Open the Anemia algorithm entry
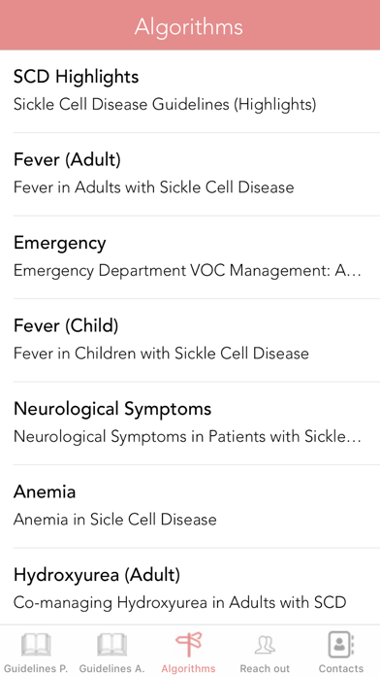 (x=190, y=506)
